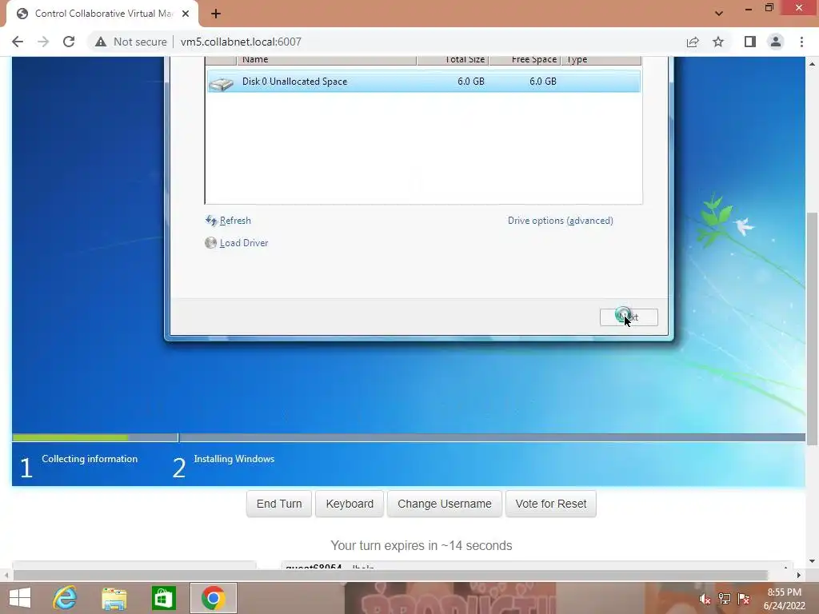Open File Explorer from the taskbar

tap(114, 598)
